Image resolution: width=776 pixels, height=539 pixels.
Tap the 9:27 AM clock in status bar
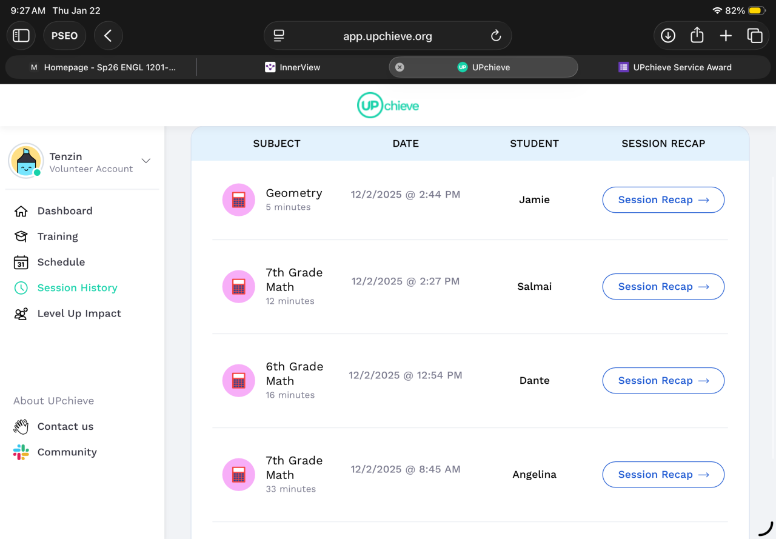28,11
